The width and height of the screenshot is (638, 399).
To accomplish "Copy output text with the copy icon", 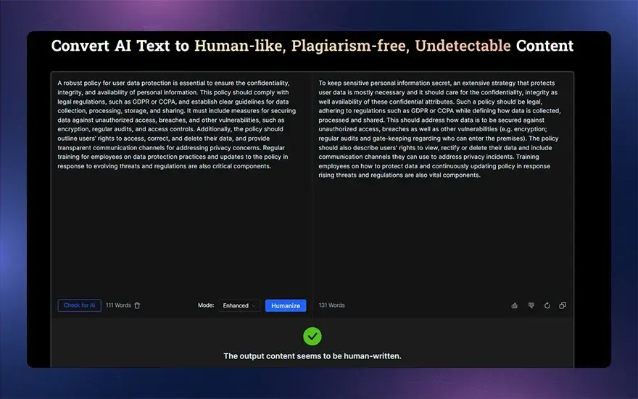I will click(x=563, y=305).
